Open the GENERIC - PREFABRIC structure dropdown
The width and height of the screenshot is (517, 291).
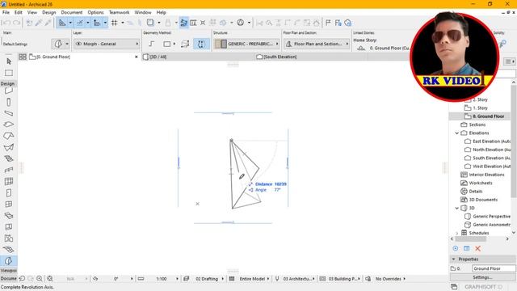click(246, 44)
